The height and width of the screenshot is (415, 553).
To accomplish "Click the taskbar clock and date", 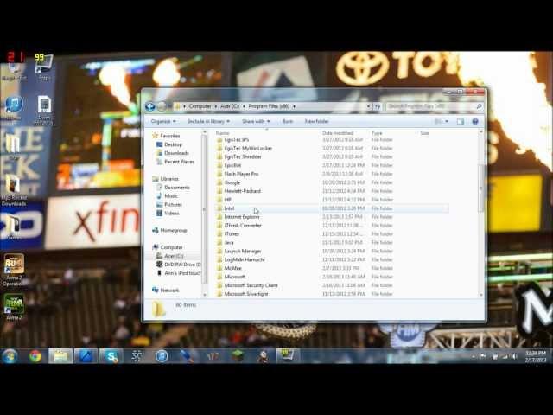I will click(x=536, y=356).
